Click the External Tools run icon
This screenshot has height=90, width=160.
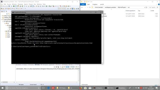53,6
